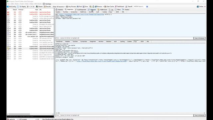This screenshot has height=120, width=213.
Task: Select request WebForms inspector tab
Action: click(x=83, y=12)
